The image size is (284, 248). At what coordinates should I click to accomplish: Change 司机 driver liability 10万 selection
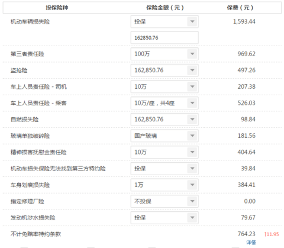coord(164,86)
